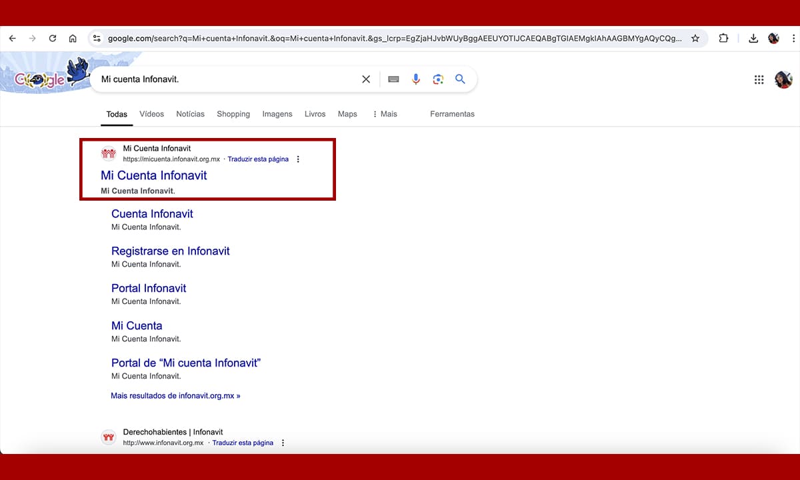Open the Maps tab
The height and width of the screenshot is (480, 800).
pyautogui.click(x=347, y=114)
